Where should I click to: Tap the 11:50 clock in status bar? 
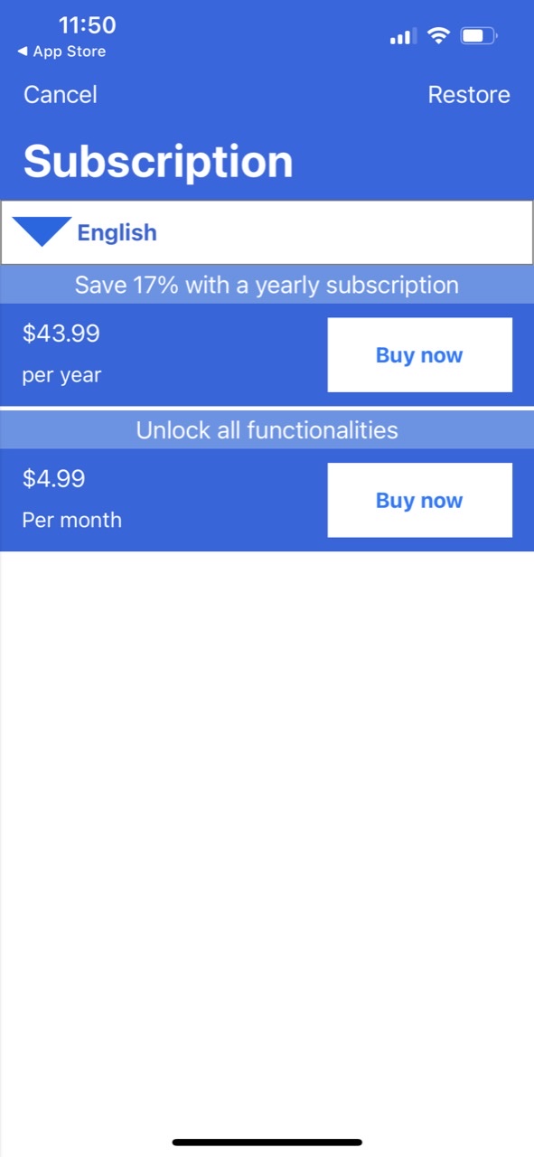87,25
